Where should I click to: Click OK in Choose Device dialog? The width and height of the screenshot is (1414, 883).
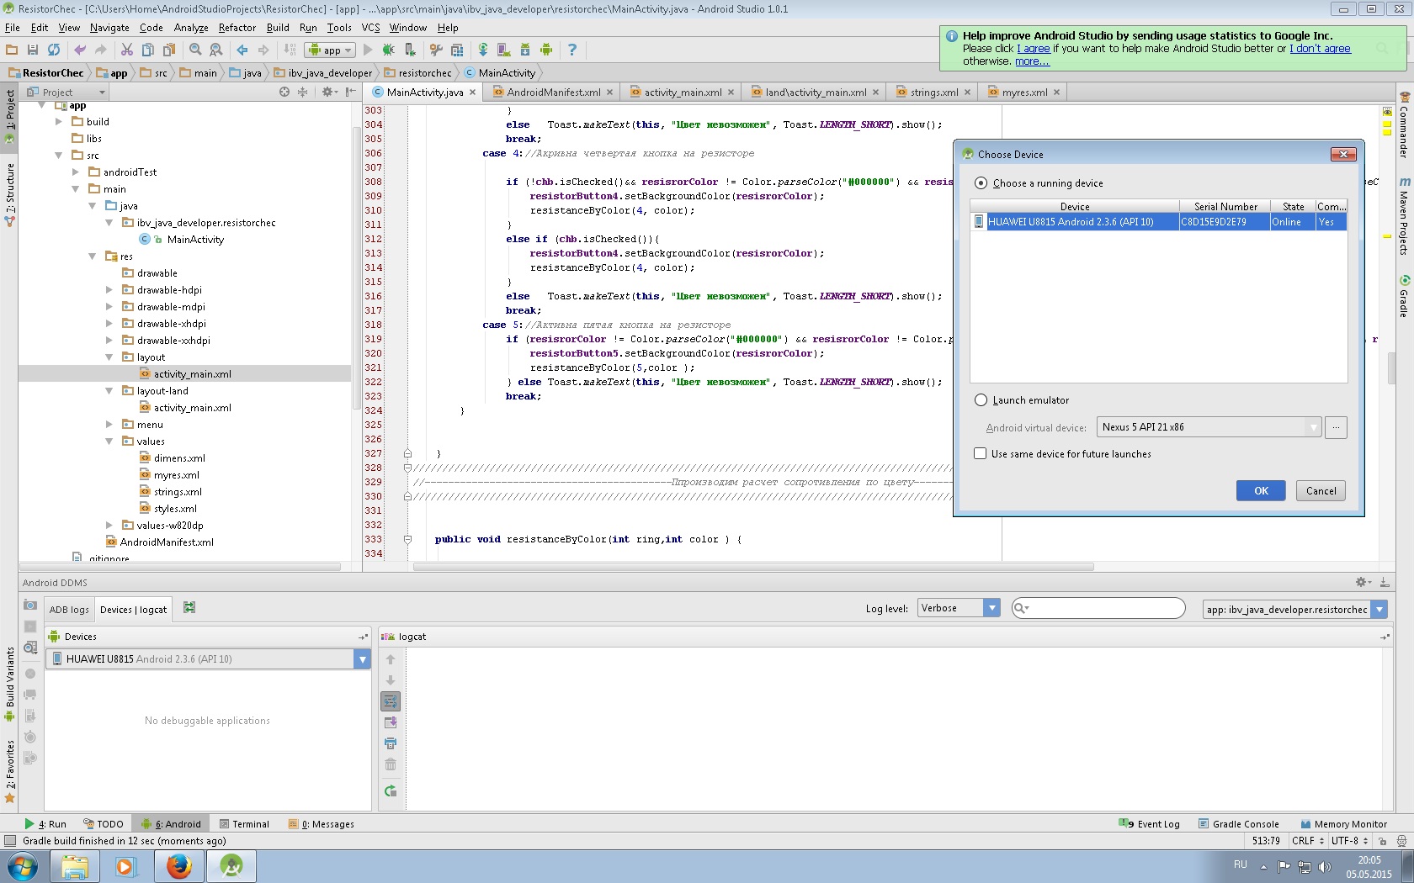pos(1261,491)
